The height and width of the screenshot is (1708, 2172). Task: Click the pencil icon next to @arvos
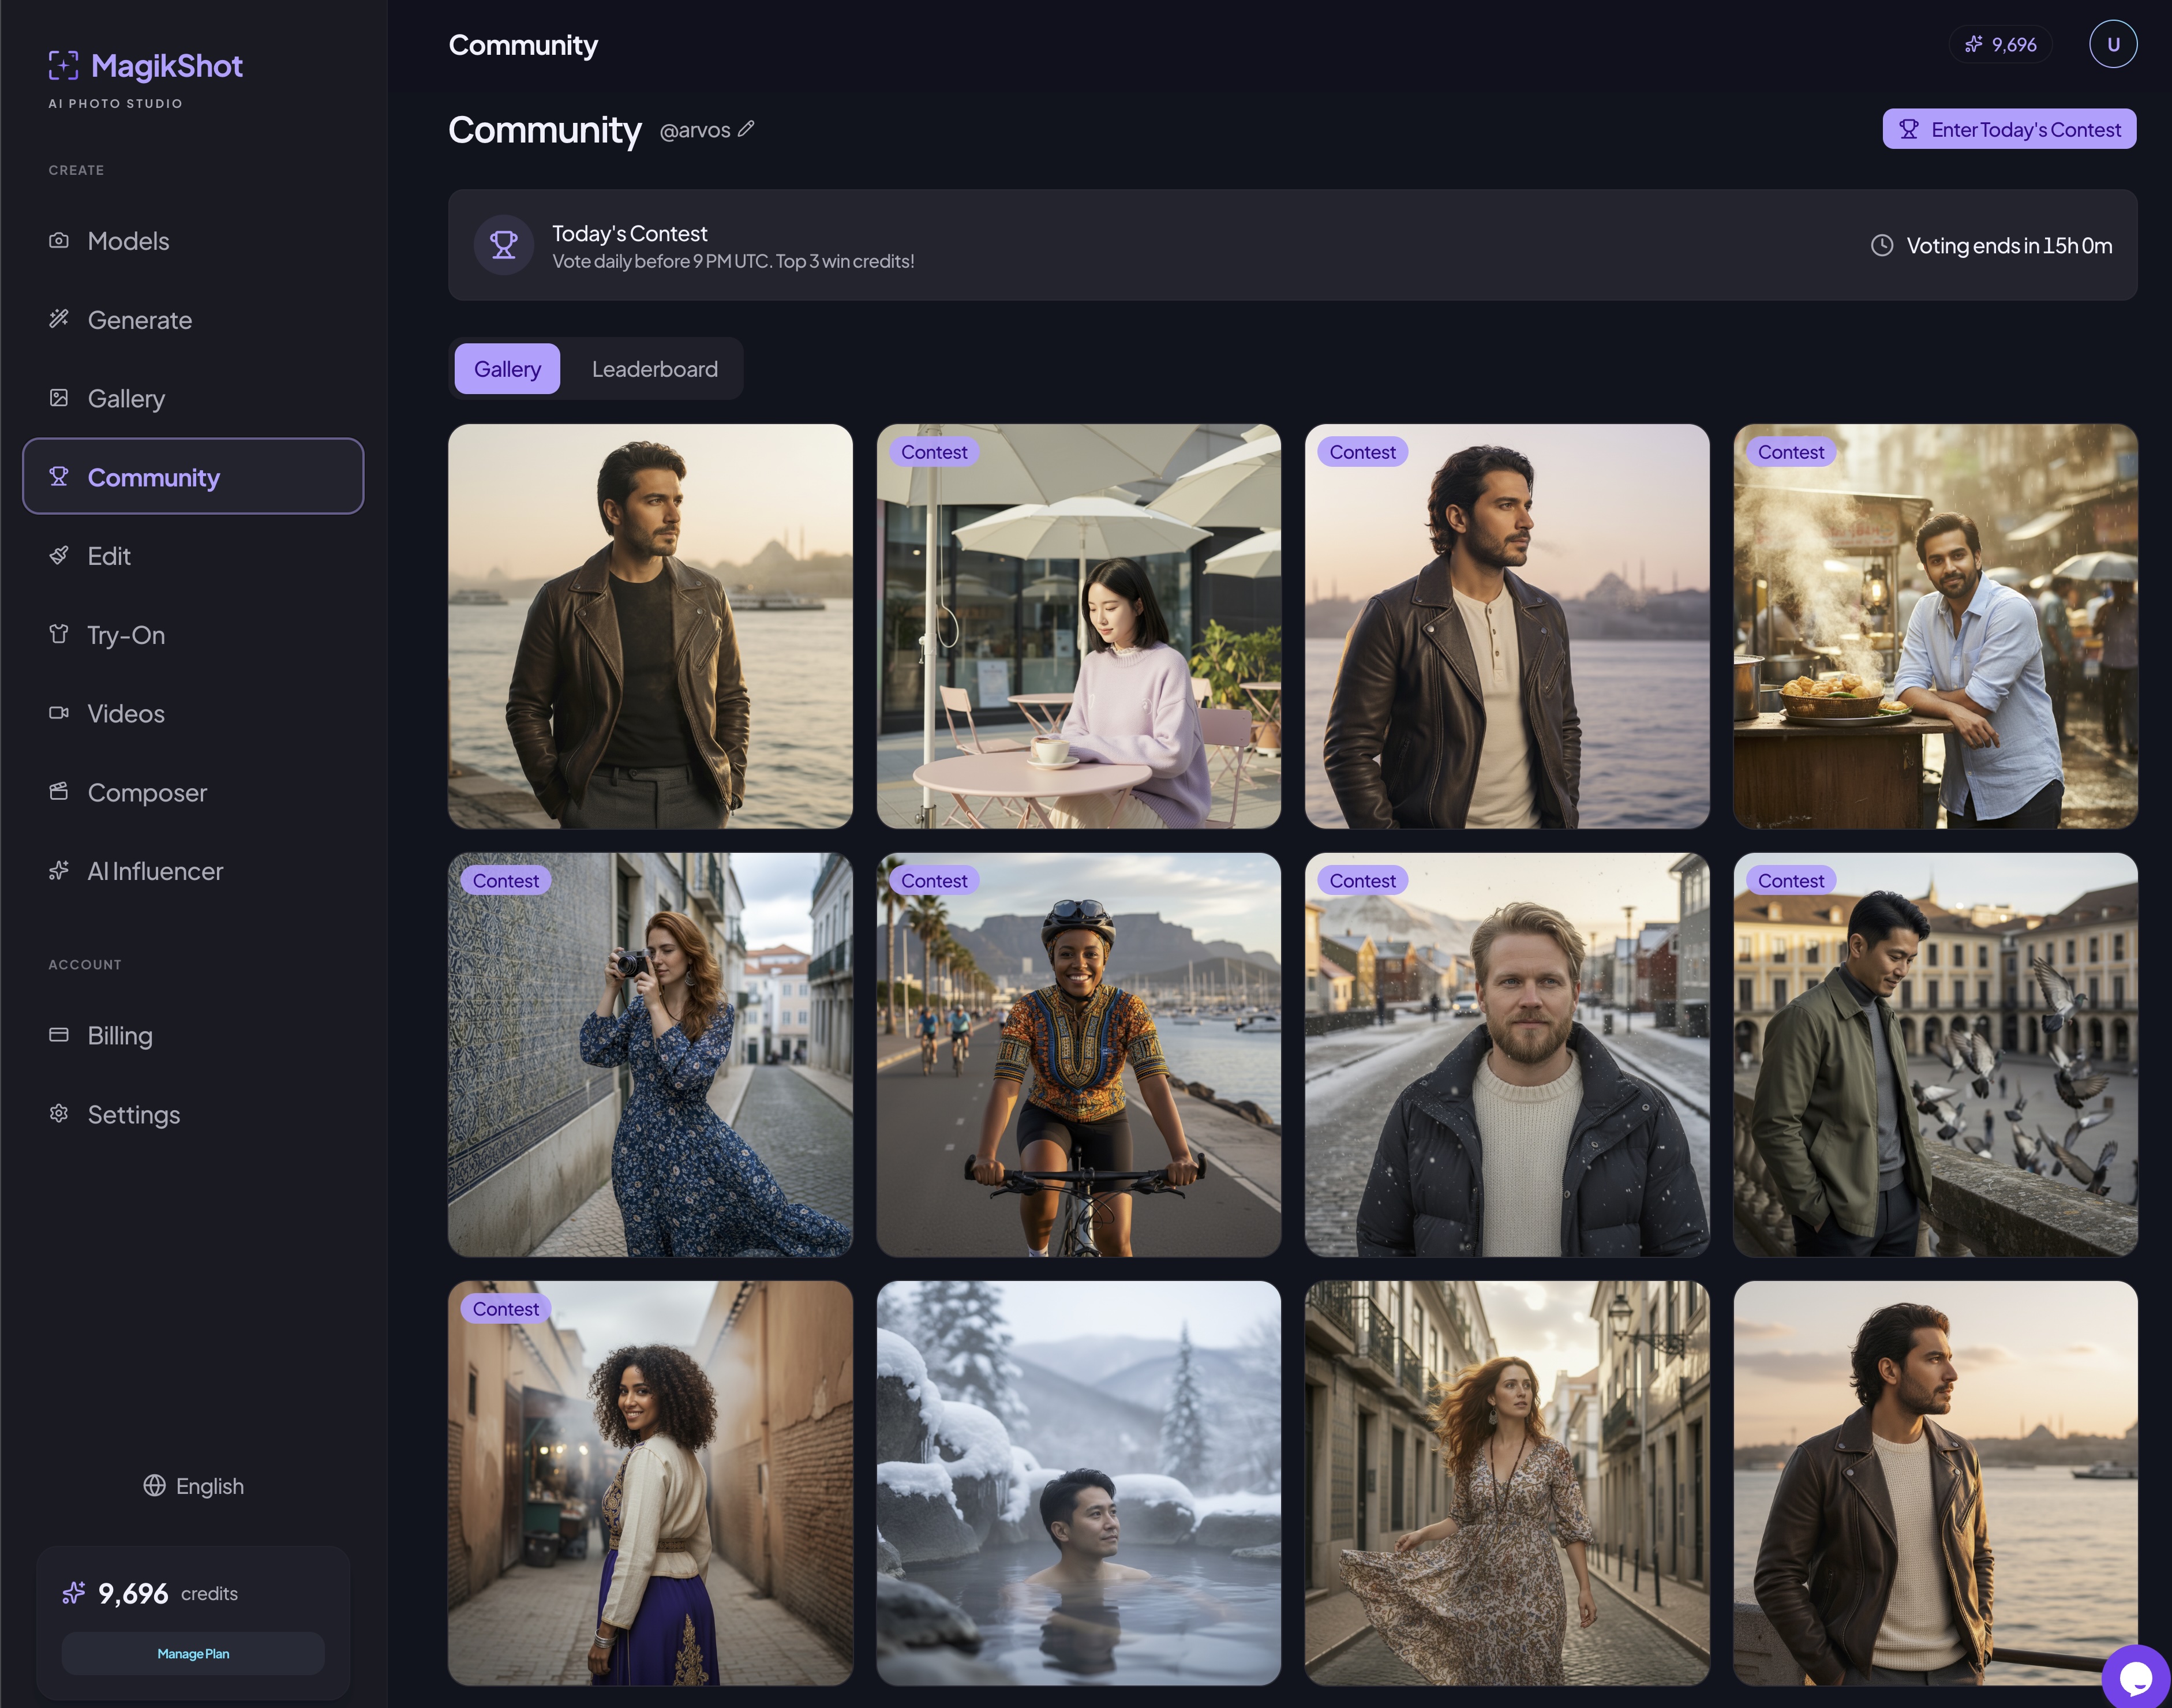pyautogui.click(x=746, y=129)
